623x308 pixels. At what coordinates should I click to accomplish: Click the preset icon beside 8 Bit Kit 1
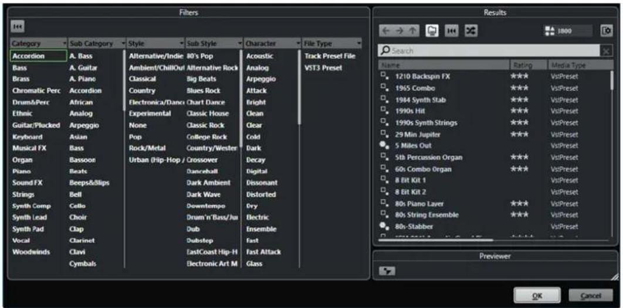(x=385, y=180)
